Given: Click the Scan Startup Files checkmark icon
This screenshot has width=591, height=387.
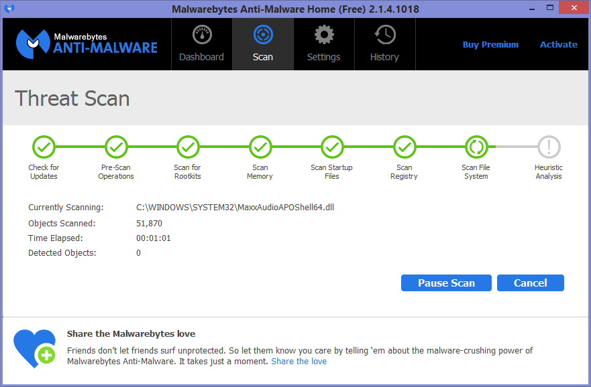Looking at the screenshot, I should [x=332, y=147].
